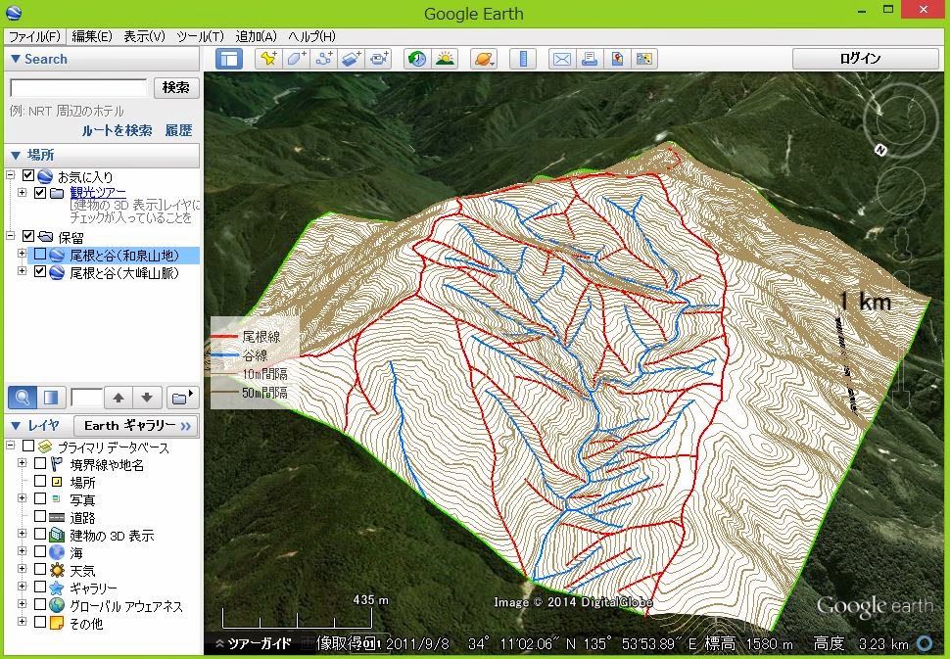Add a path using the toolbar icon
950x659 pixels.
click(324, 59)
